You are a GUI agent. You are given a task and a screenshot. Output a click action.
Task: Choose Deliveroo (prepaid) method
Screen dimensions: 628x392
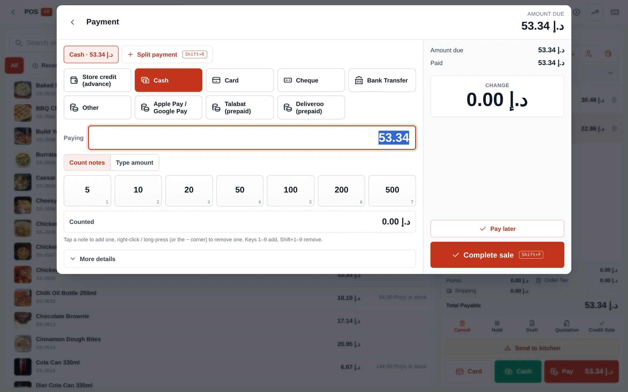(311, 107)
